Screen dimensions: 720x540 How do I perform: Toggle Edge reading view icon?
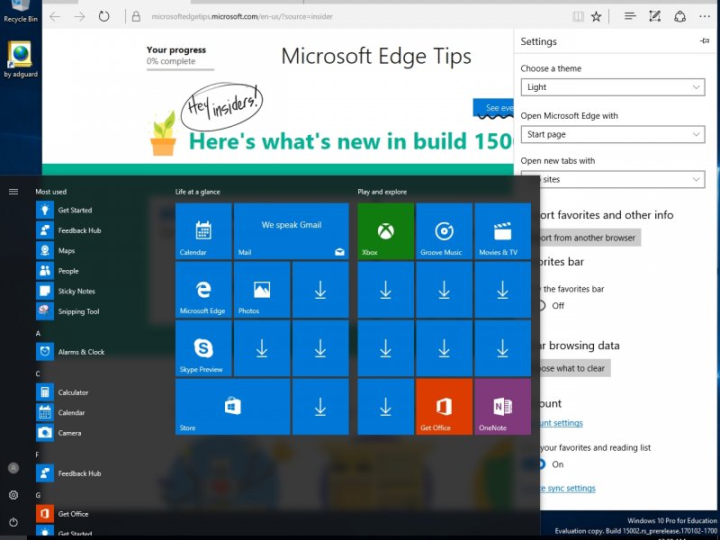578,17
